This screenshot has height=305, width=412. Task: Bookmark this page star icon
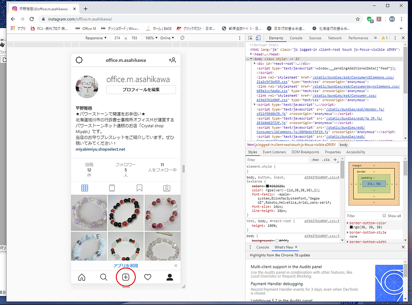358,19
